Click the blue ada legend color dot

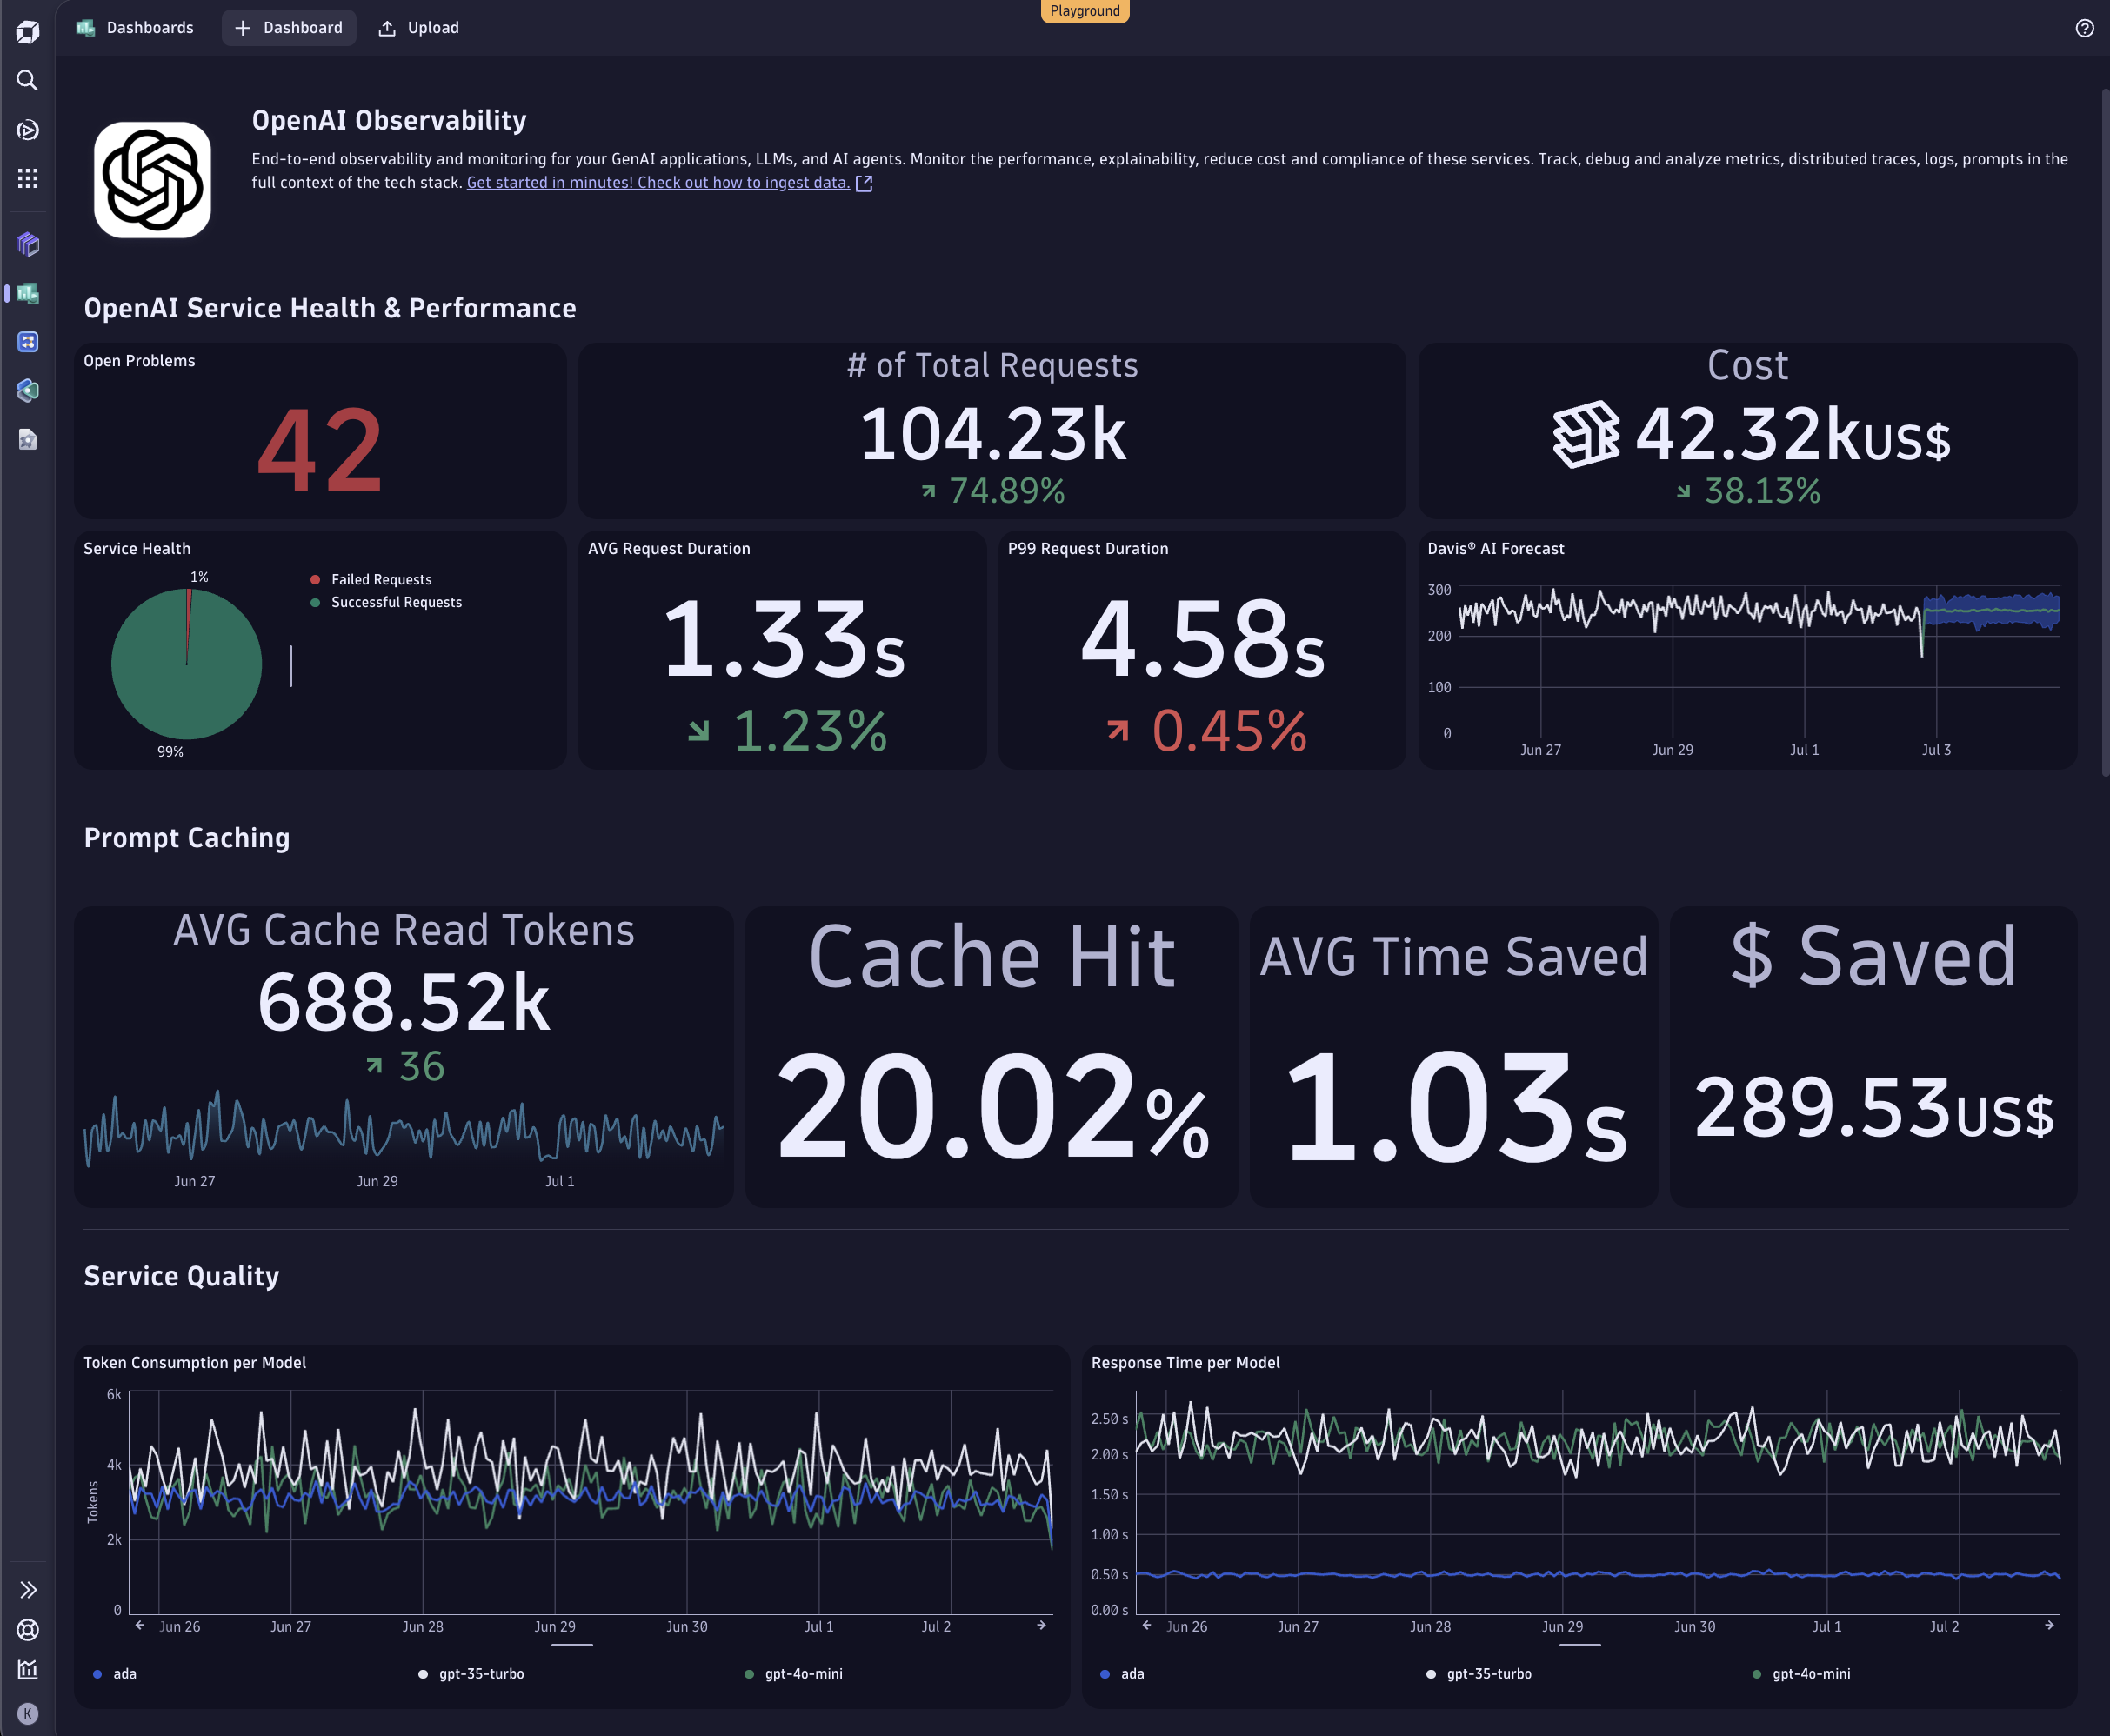tap(97, 1673)
